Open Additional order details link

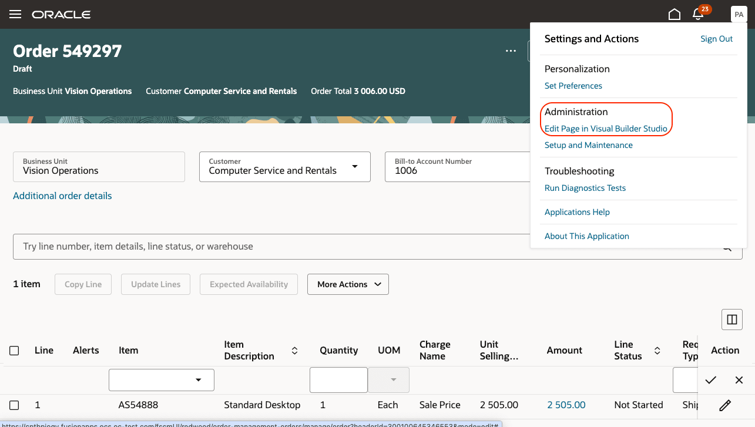tap(62, 196)
